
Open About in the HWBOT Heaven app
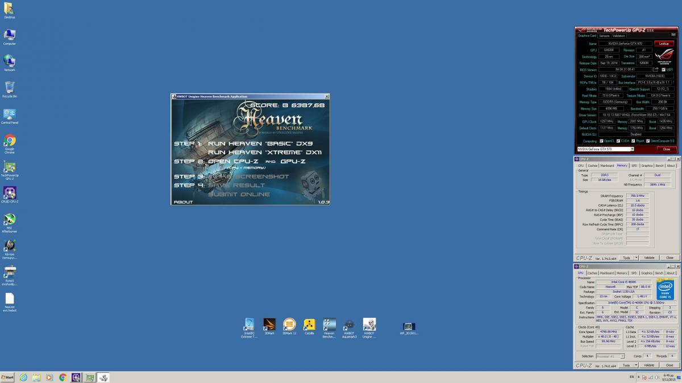pos(183,202)
